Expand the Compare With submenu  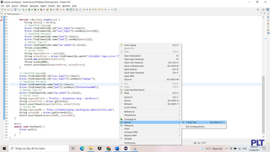pyautogui.click(x=151, y=132)
